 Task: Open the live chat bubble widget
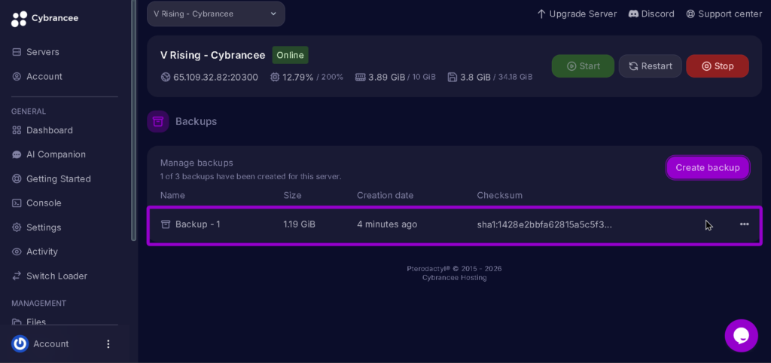(741, 335)
